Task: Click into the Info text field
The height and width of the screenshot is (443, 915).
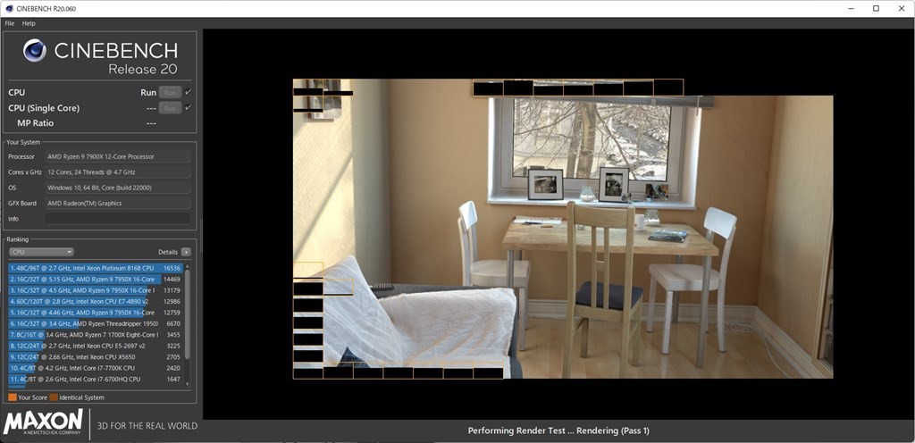Action: coord(117,218)
